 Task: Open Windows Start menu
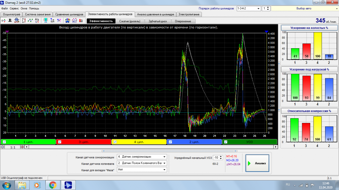(7, 185)
